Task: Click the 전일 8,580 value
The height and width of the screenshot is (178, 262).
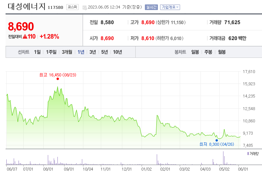Action: click(x=107, y=22)
